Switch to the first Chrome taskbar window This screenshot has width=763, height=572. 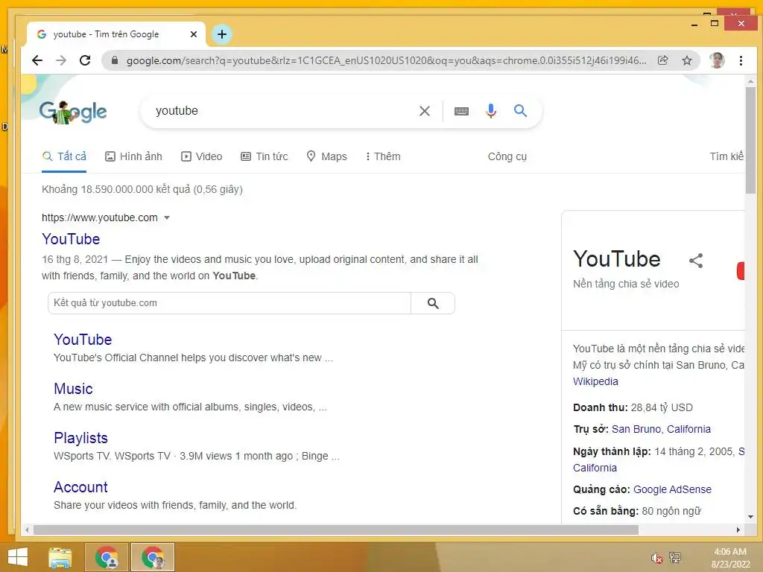[x=107, y=557]
